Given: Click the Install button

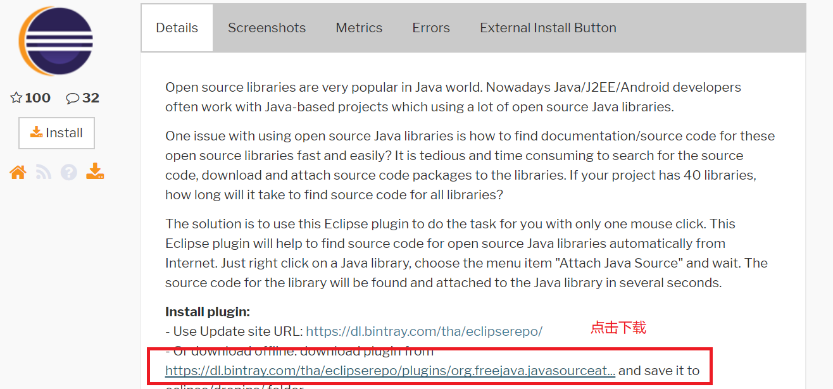Looking at the screenshot, I should tap(56, 133).
